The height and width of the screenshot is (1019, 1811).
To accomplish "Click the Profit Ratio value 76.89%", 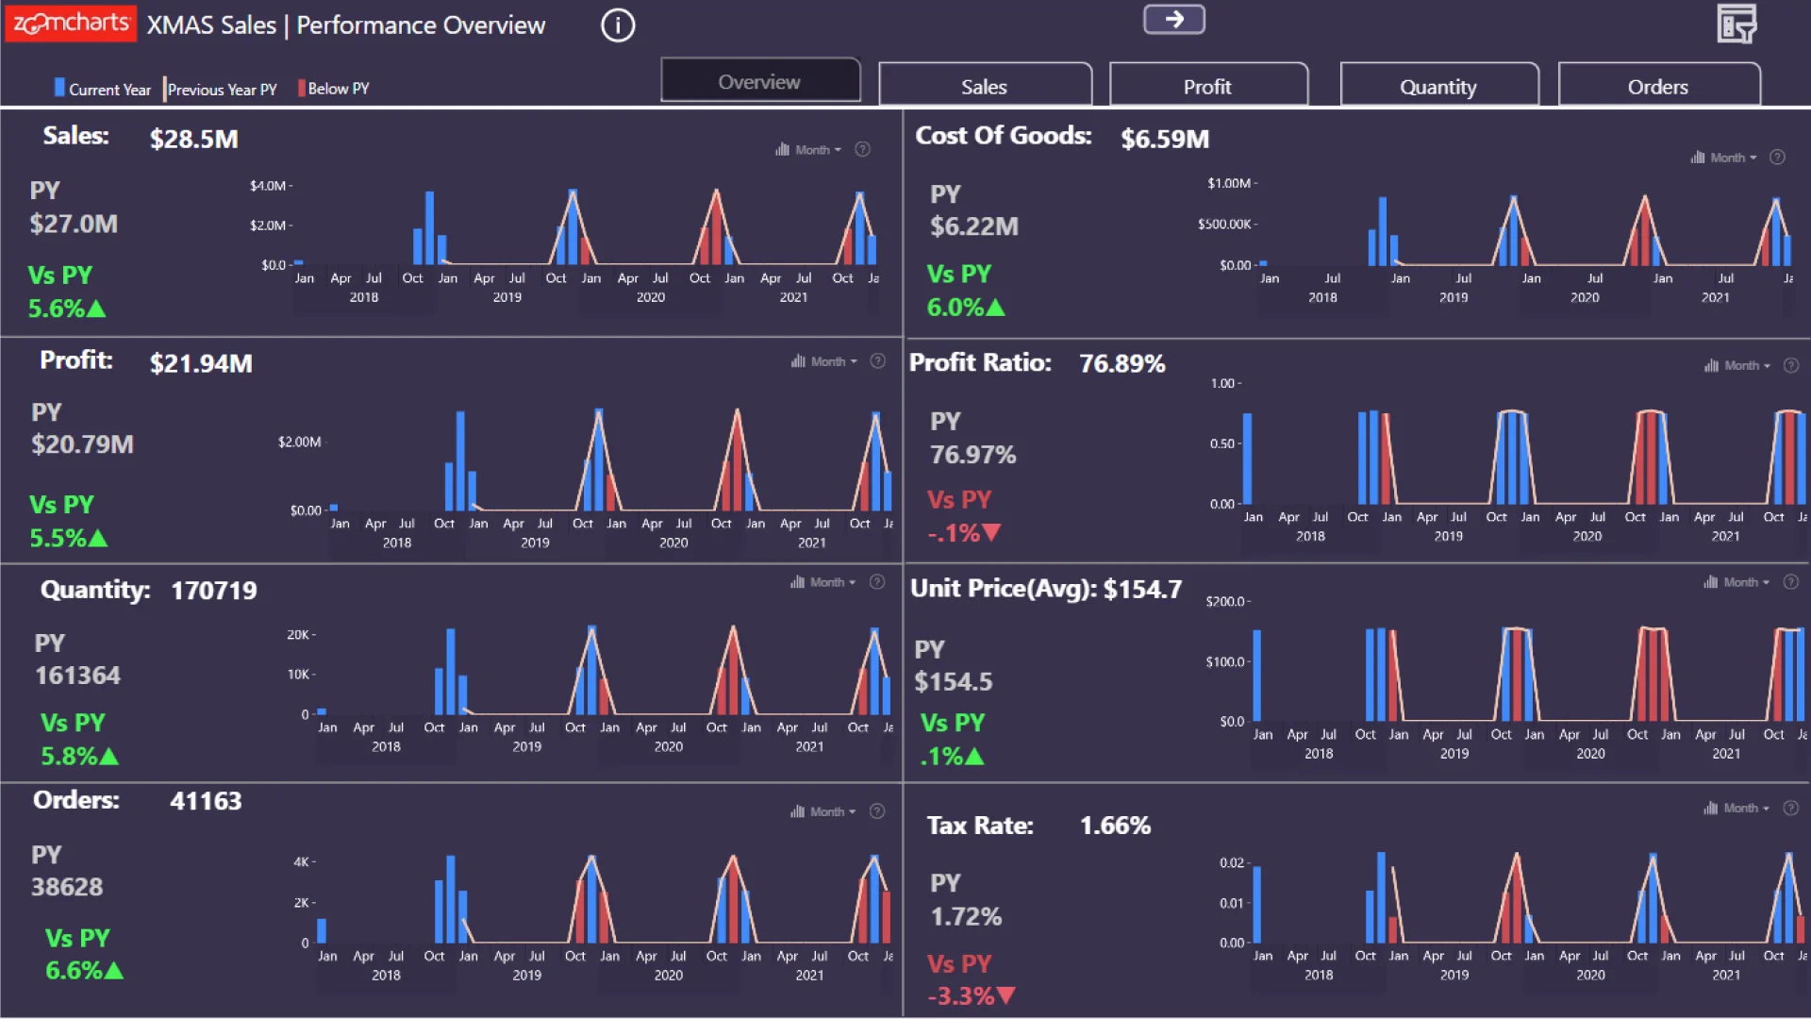I will click(1122, 363).
